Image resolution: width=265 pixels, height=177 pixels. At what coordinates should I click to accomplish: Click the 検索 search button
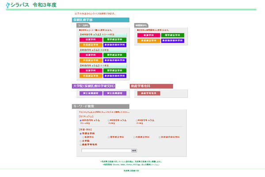[134, 150]
